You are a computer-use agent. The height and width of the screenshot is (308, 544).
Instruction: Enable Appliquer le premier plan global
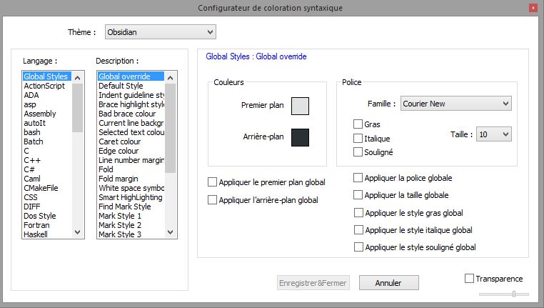point(212,182)
